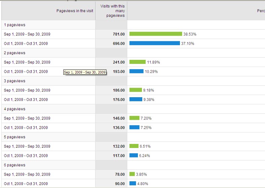Viewport: 265px width, 188px height.
Task: Click the 7.20% percentage label
Action: pyautogui.click(x=146, y=118)
